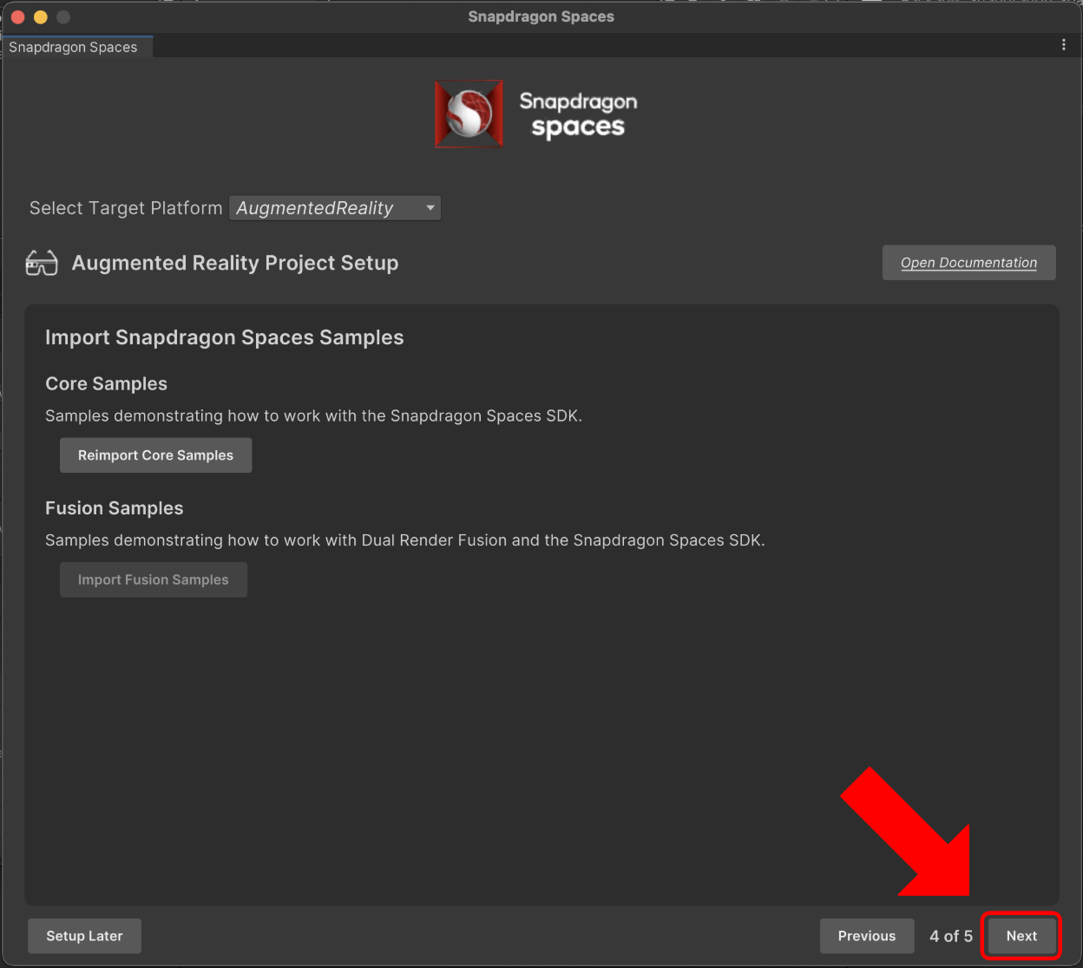
Task: Click Reimport Core Samples button
Action: point(155,455)
